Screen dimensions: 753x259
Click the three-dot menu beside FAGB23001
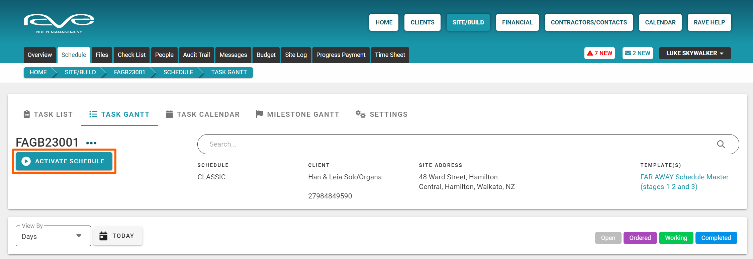point(91,143)
